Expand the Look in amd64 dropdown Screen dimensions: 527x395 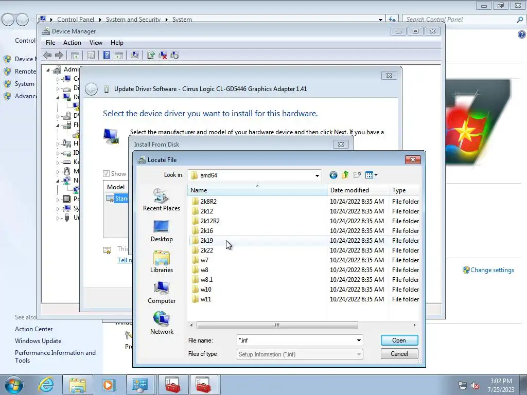click(x=317, y=175)
